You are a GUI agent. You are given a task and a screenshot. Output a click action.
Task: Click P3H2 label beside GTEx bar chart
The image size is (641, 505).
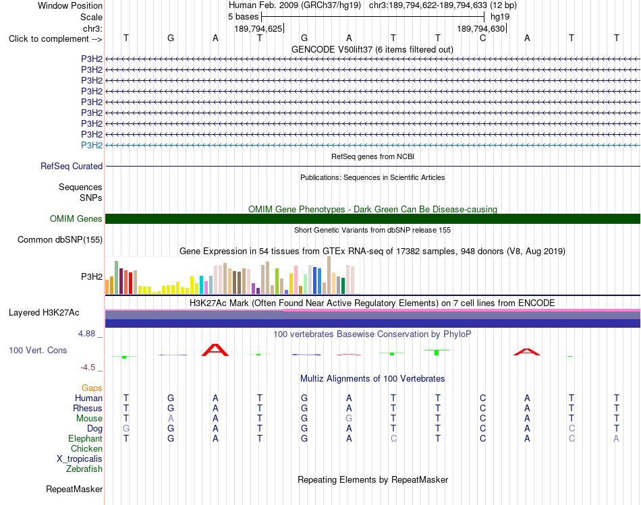(x=92, y=276)
